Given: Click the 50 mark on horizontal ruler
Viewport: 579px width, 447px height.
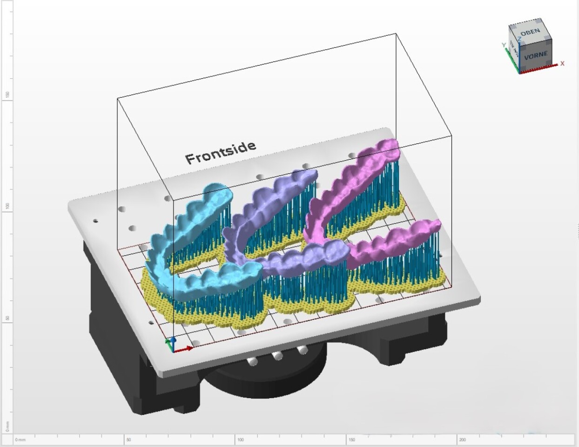Looking at the screenshot, I should click(128, 440).
